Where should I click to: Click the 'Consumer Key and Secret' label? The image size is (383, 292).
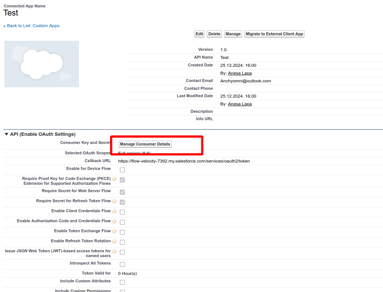pyautogui.click(x=86, y=142)
